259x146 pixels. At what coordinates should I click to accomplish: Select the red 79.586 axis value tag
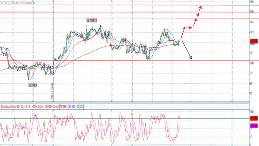coord(254,118)
